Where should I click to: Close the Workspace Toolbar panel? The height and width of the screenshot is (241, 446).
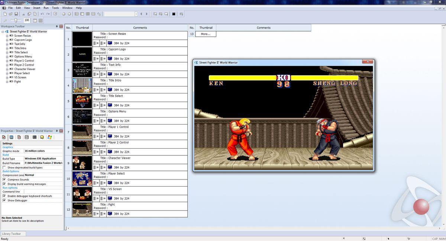61,26
